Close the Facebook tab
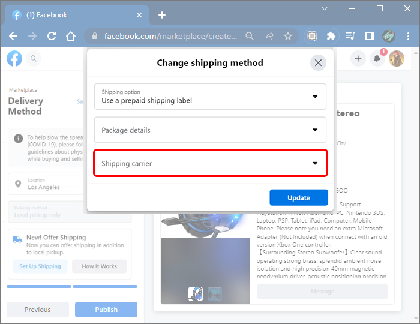Image resolution: width=420 pixels, height=324 pixels. coord(139,15)
